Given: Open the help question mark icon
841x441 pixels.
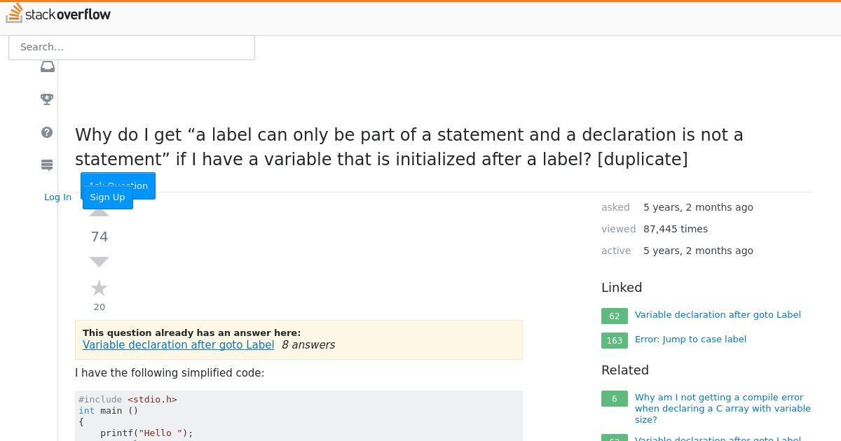Looking at the screenshot, I should point(47,132).
